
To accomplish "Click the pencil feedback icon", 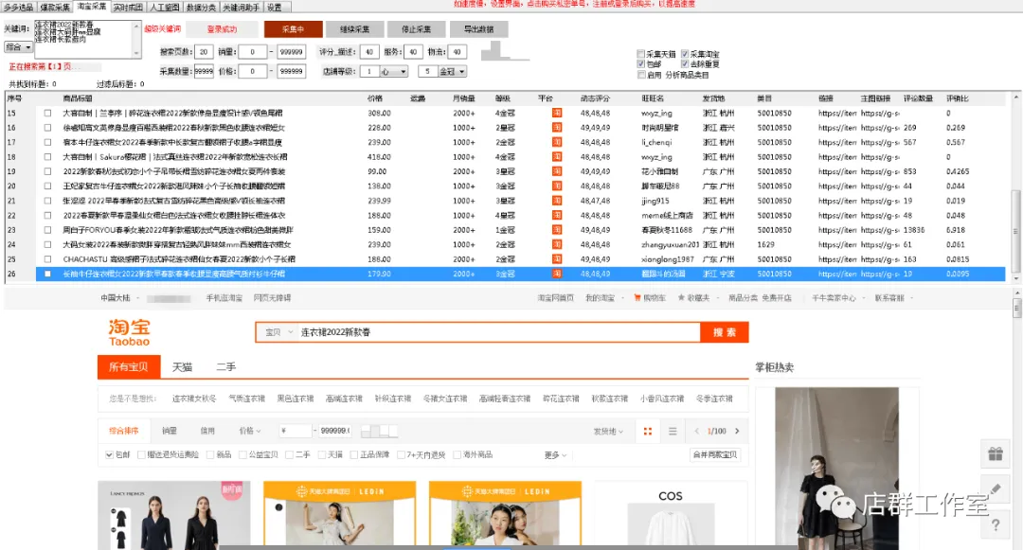I will click(x=995, y=489).
